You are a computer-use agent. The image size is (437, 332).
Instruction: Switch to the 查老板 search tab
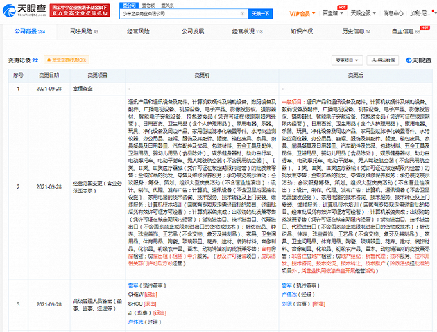[148, 6]
